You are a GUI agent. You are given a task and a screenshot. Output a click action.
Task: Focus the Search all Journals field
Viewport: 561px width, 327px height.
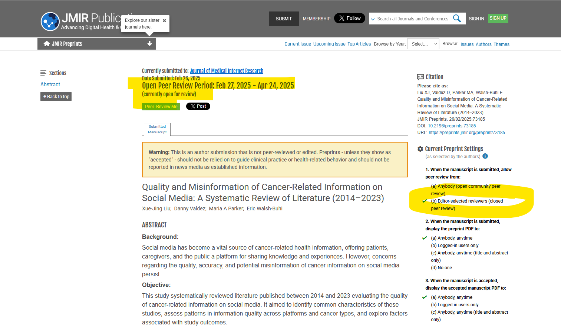[413, 19]
